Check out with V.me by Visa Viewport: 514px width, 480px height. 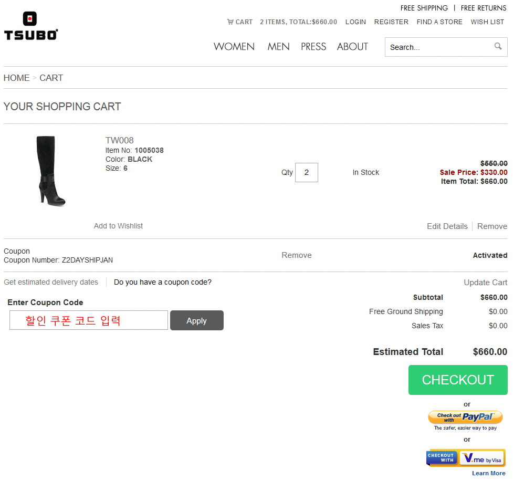click(465, 457)
